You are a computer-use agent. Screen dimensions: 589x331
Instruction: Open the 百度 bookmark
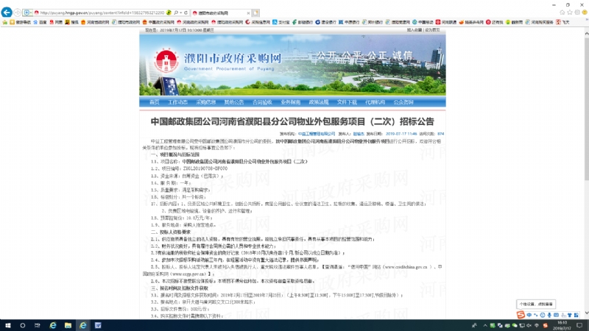(x=40, y=22)
